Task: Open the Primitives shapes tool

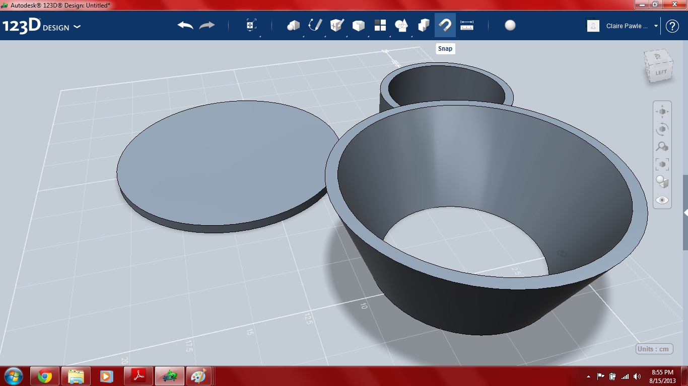Action: [x=293, y=25]
